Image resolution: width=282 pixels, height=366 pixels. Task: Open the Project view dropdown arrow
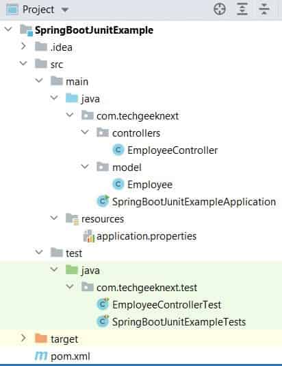pos(65,10)
